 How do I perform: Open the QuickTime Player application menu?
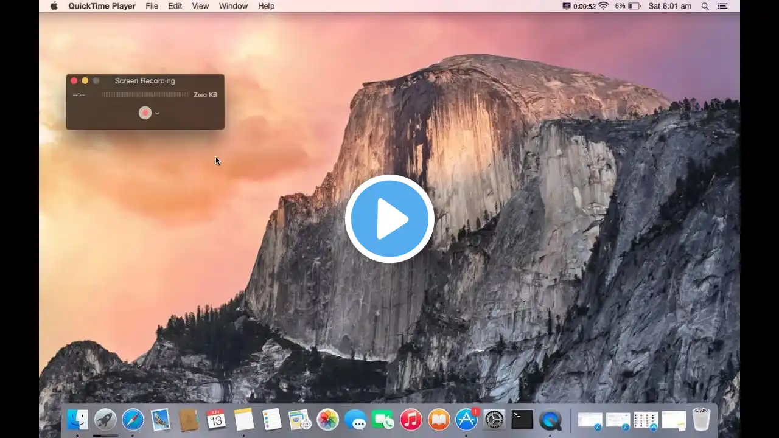(102, 6)
